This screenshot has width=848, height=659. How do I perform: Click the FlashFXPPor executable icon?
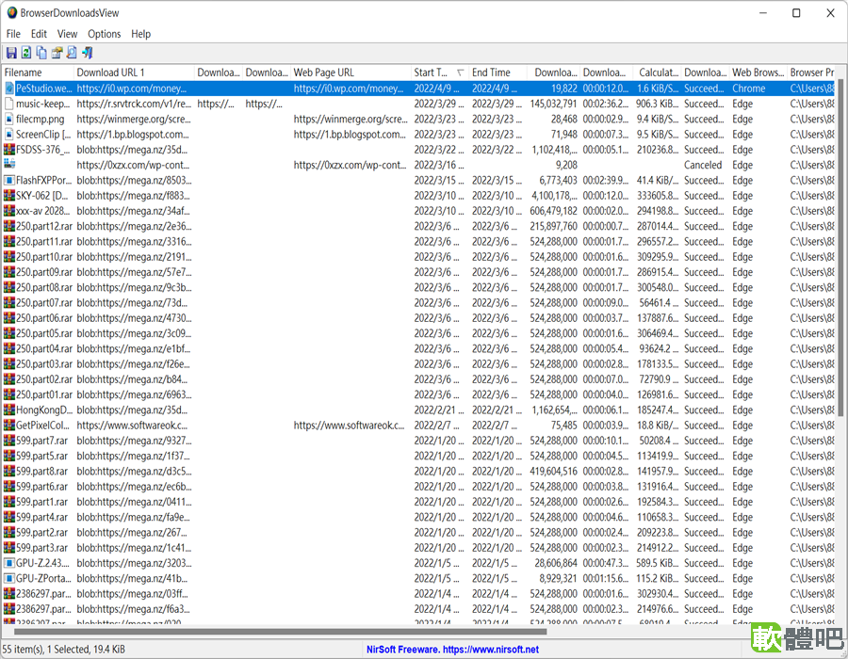tap(9, 181)
